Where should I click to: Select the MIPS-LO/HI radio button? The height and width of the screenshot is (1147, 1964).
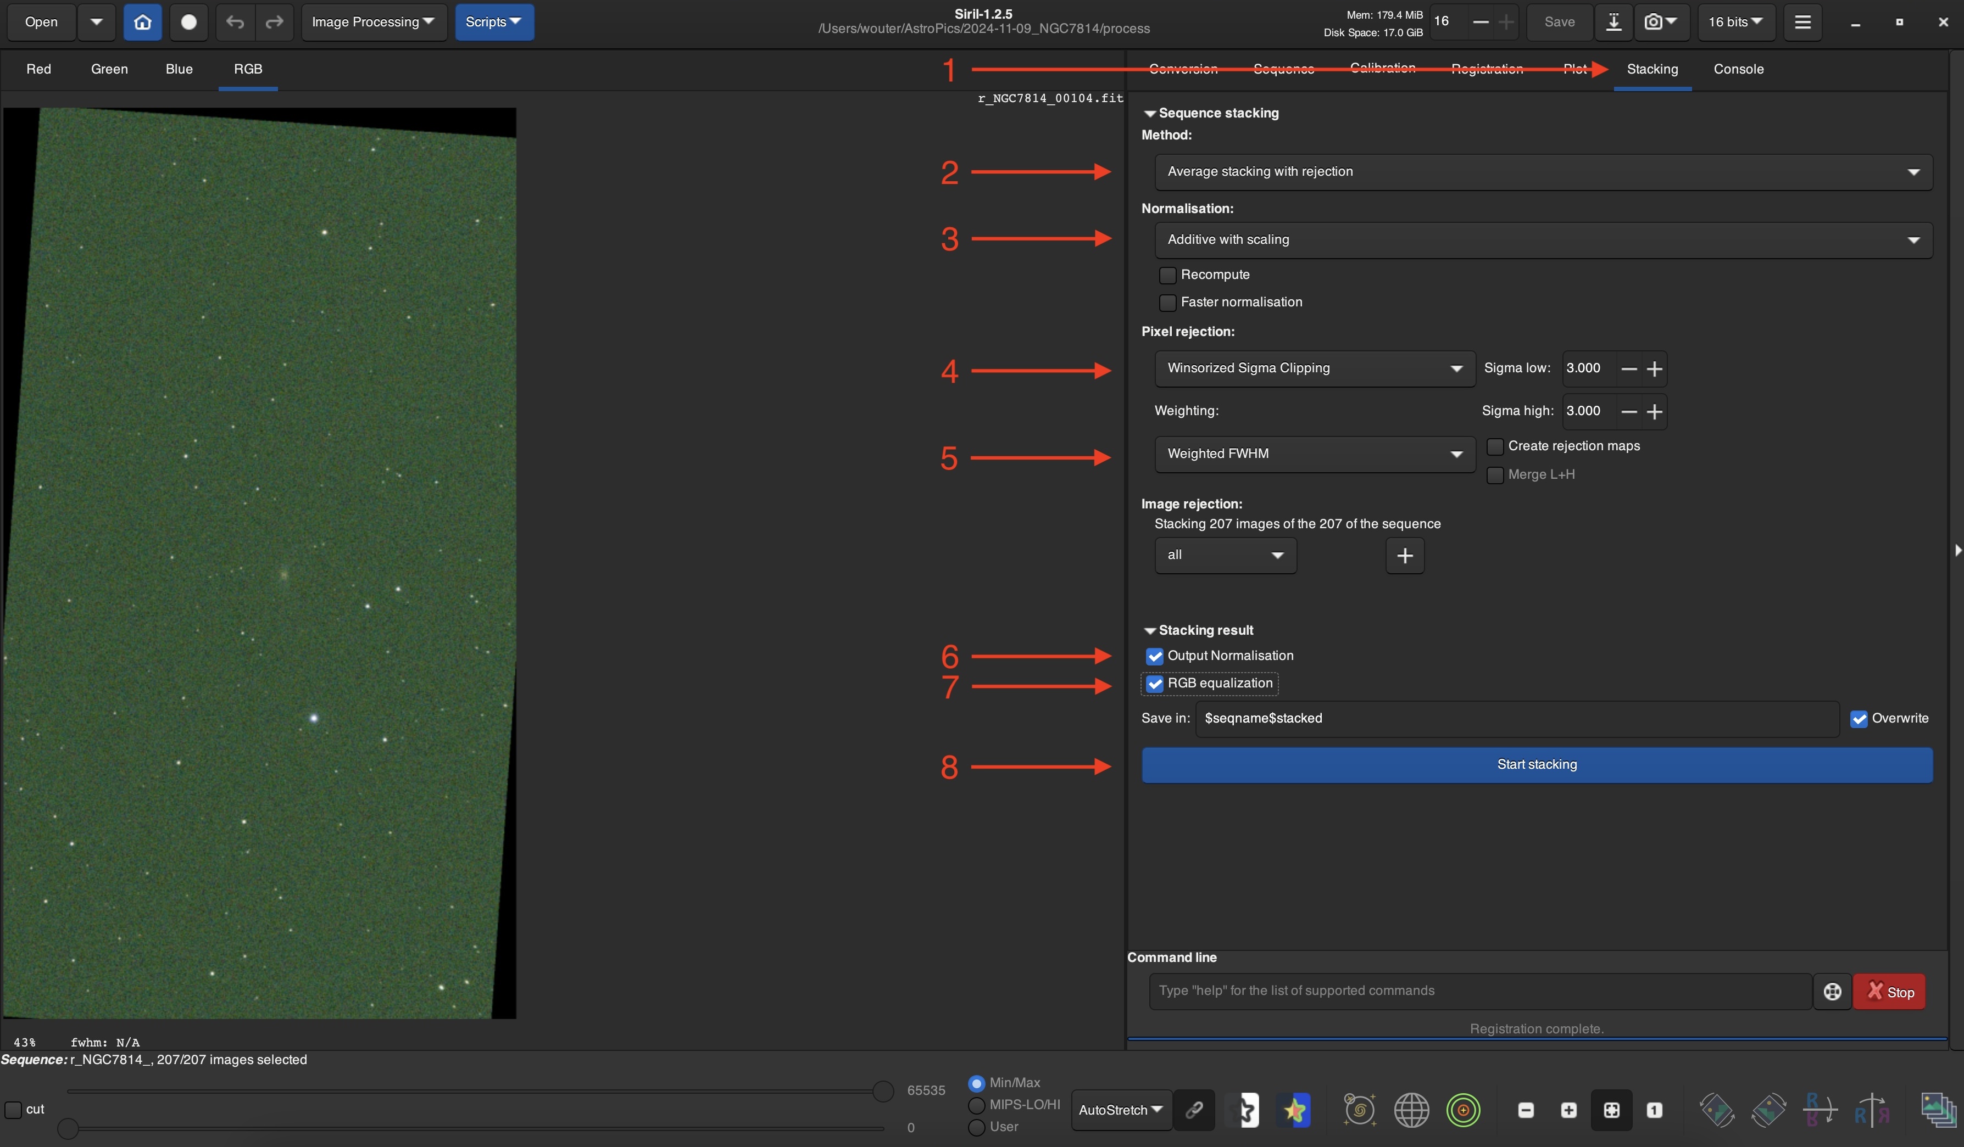(976, 1104)
